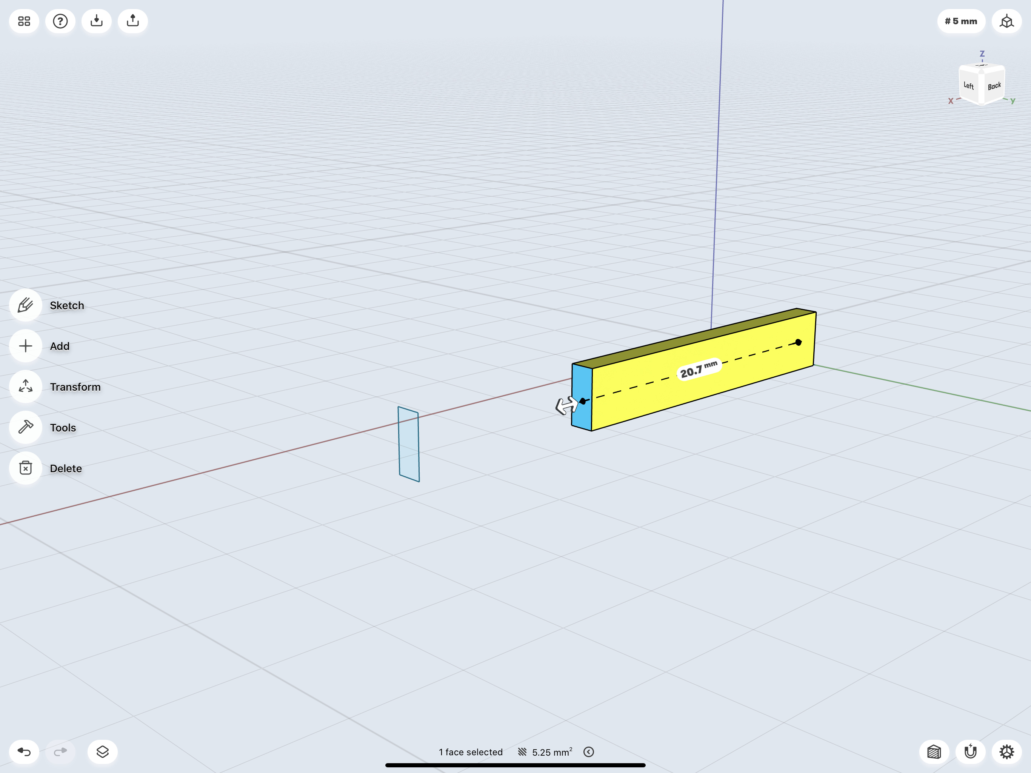1031x773 pixels.
Task: Click the redo arrow button
Action: [61, 751]
